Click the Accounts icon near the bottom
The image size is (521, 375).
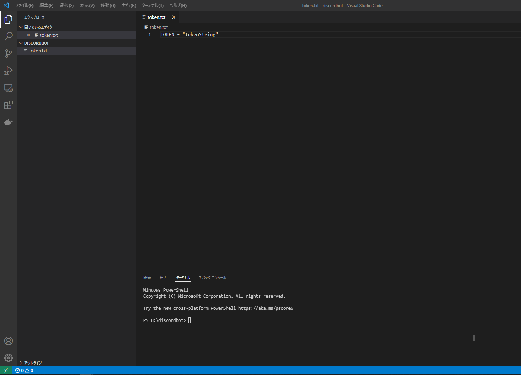[x=8, y=340]
